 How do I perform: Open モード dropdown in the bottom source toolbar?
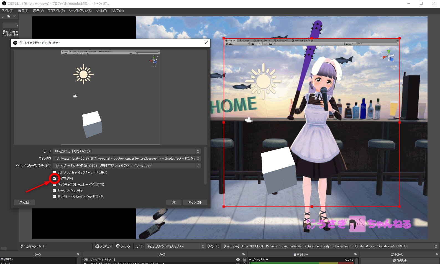(x=175, y=246)
